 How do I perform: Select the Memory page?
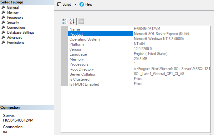pyautogui.click(x=13, y=12)
